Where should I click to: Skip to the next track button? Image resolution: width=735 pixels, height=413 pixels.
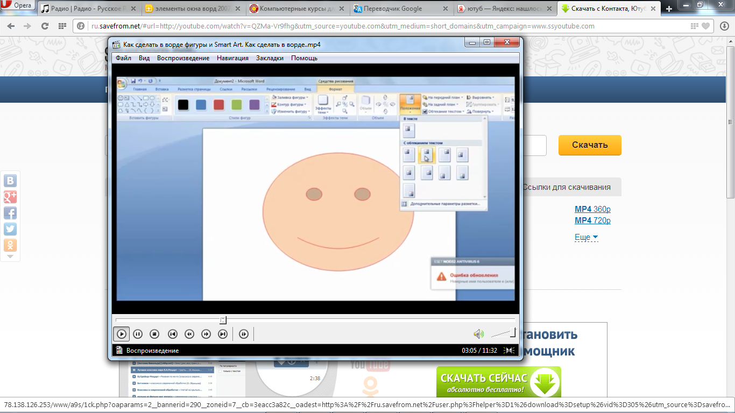pyautogui.click(x=223, y=334)
